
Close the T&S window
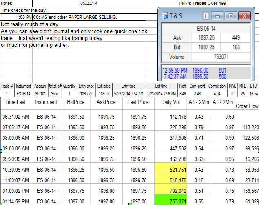[244, 16]
